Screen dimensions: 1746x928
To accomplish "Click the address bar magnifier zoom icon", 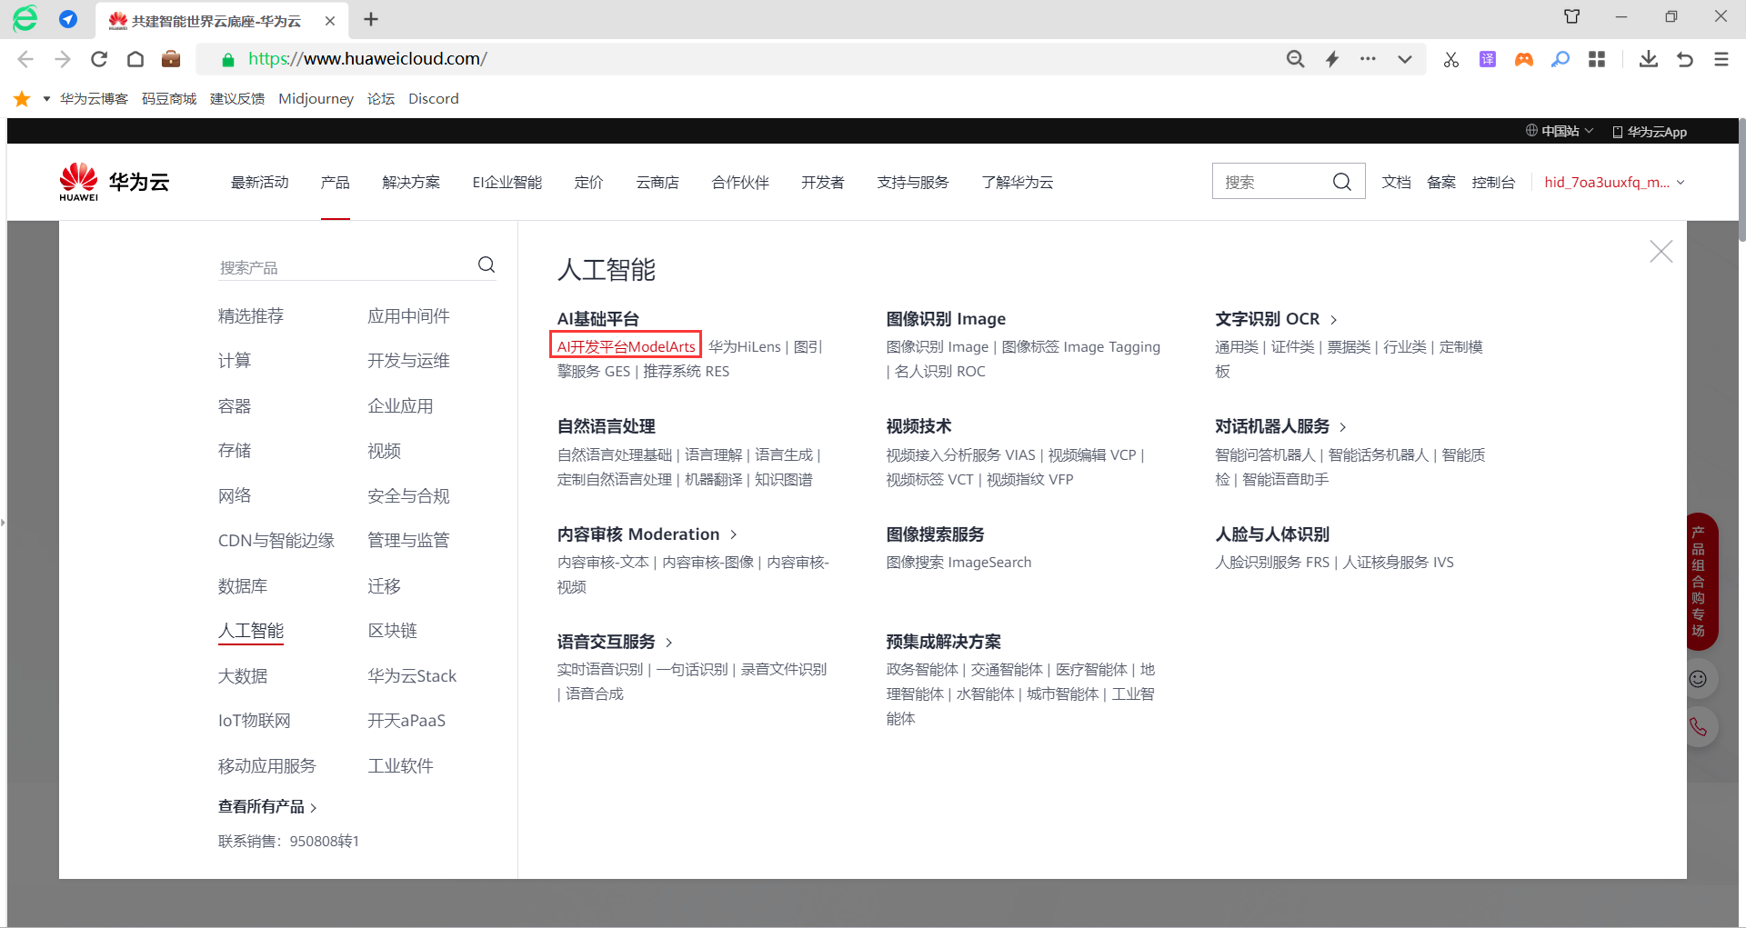I will pos(1296,59).
